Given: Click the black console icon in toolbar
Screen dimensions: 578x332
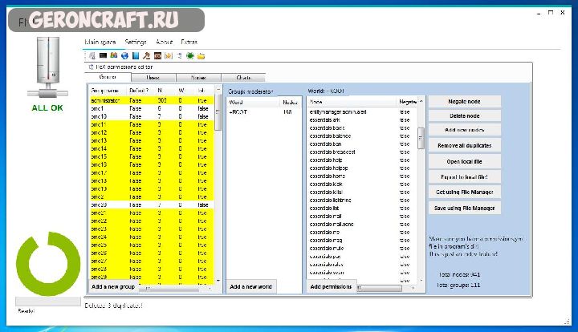Looking at the screenshot, I should pyautogui.click(x=104, y=55).
